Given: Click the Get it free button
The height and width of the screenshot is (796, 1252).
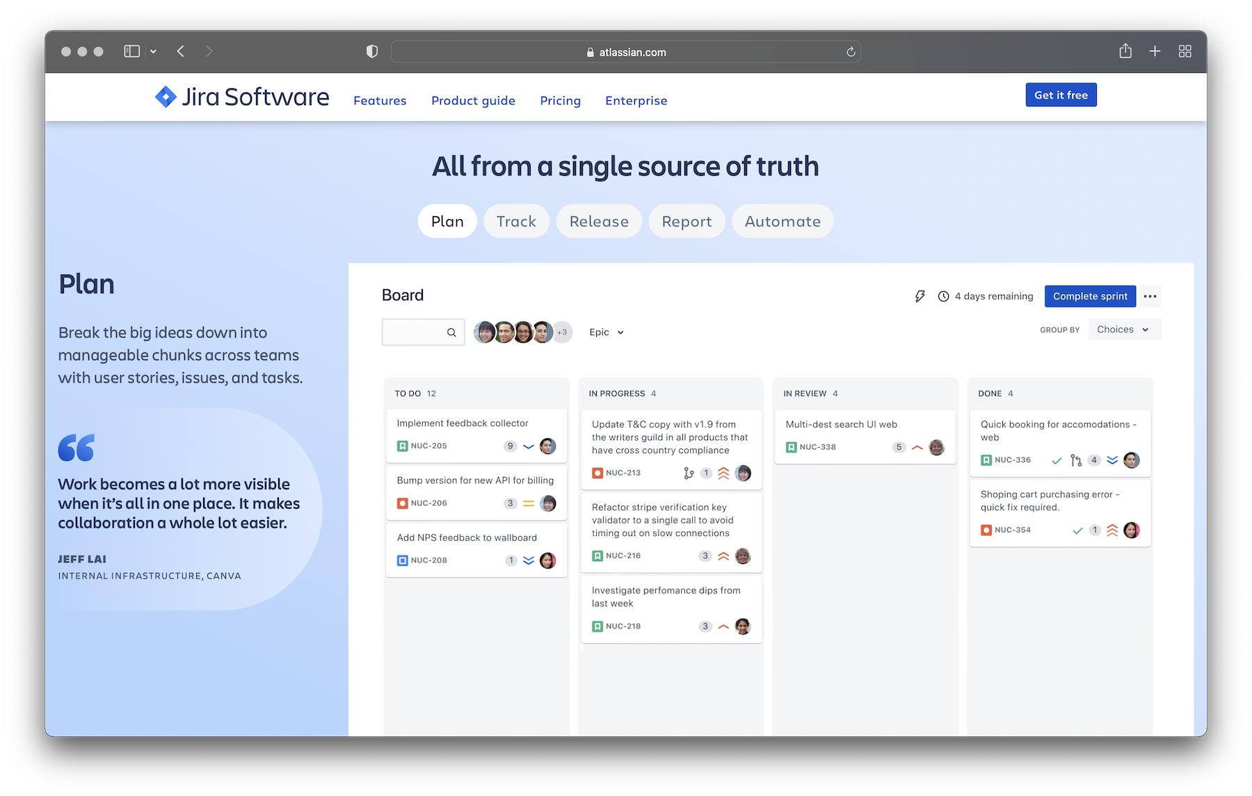Looking at the screenshot, I should [x=1061, y=95].
